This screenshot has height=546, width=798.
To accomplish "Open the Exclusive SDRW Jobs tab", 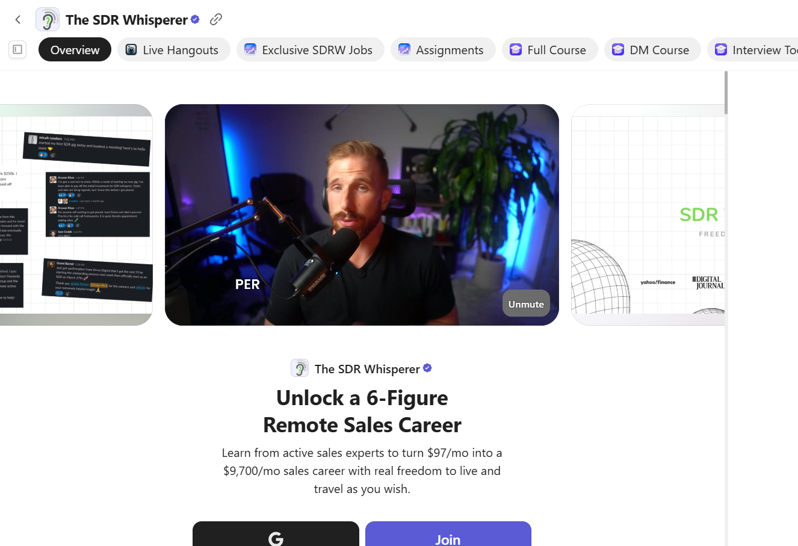I will (x=311, y=49).
